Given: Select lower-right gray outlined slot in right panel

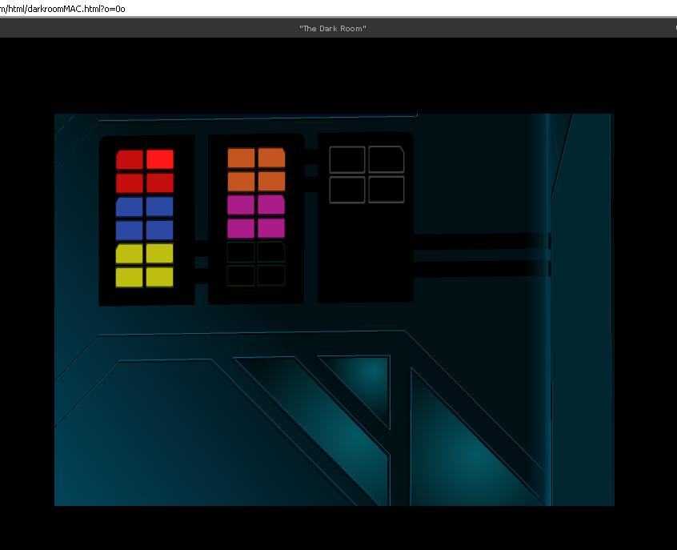Looking at the screenshot, I should pyautogui.click(x=387, y=190).
